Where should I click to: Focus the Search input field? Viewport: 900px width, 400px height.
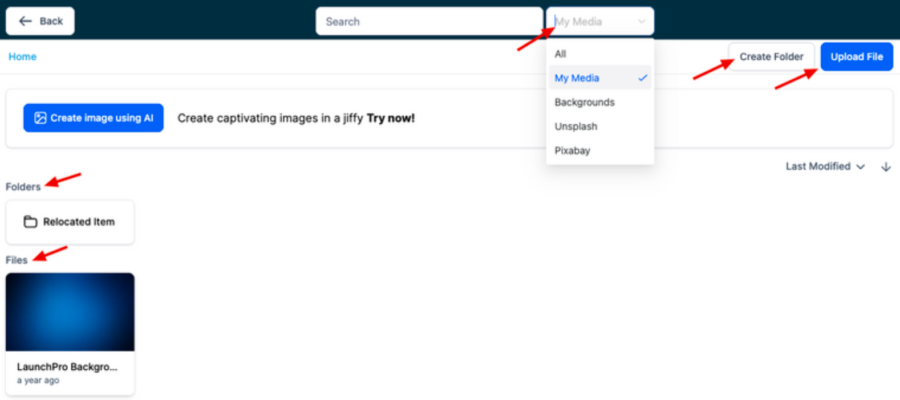tap(429, 21)
